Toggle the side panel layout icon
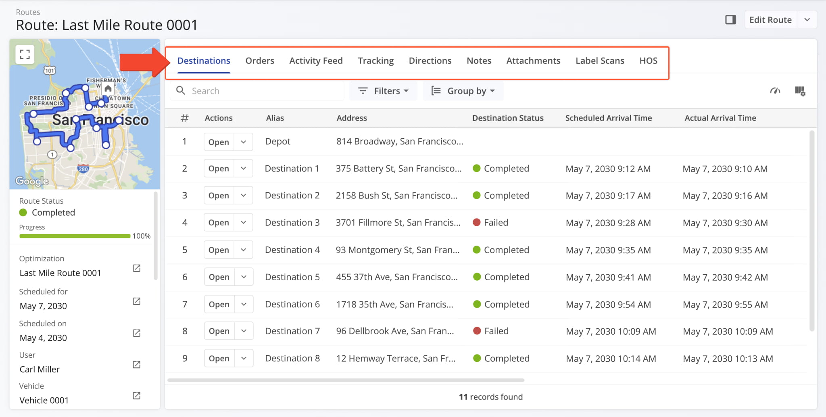The image size is (826, 417). point(730,20)
